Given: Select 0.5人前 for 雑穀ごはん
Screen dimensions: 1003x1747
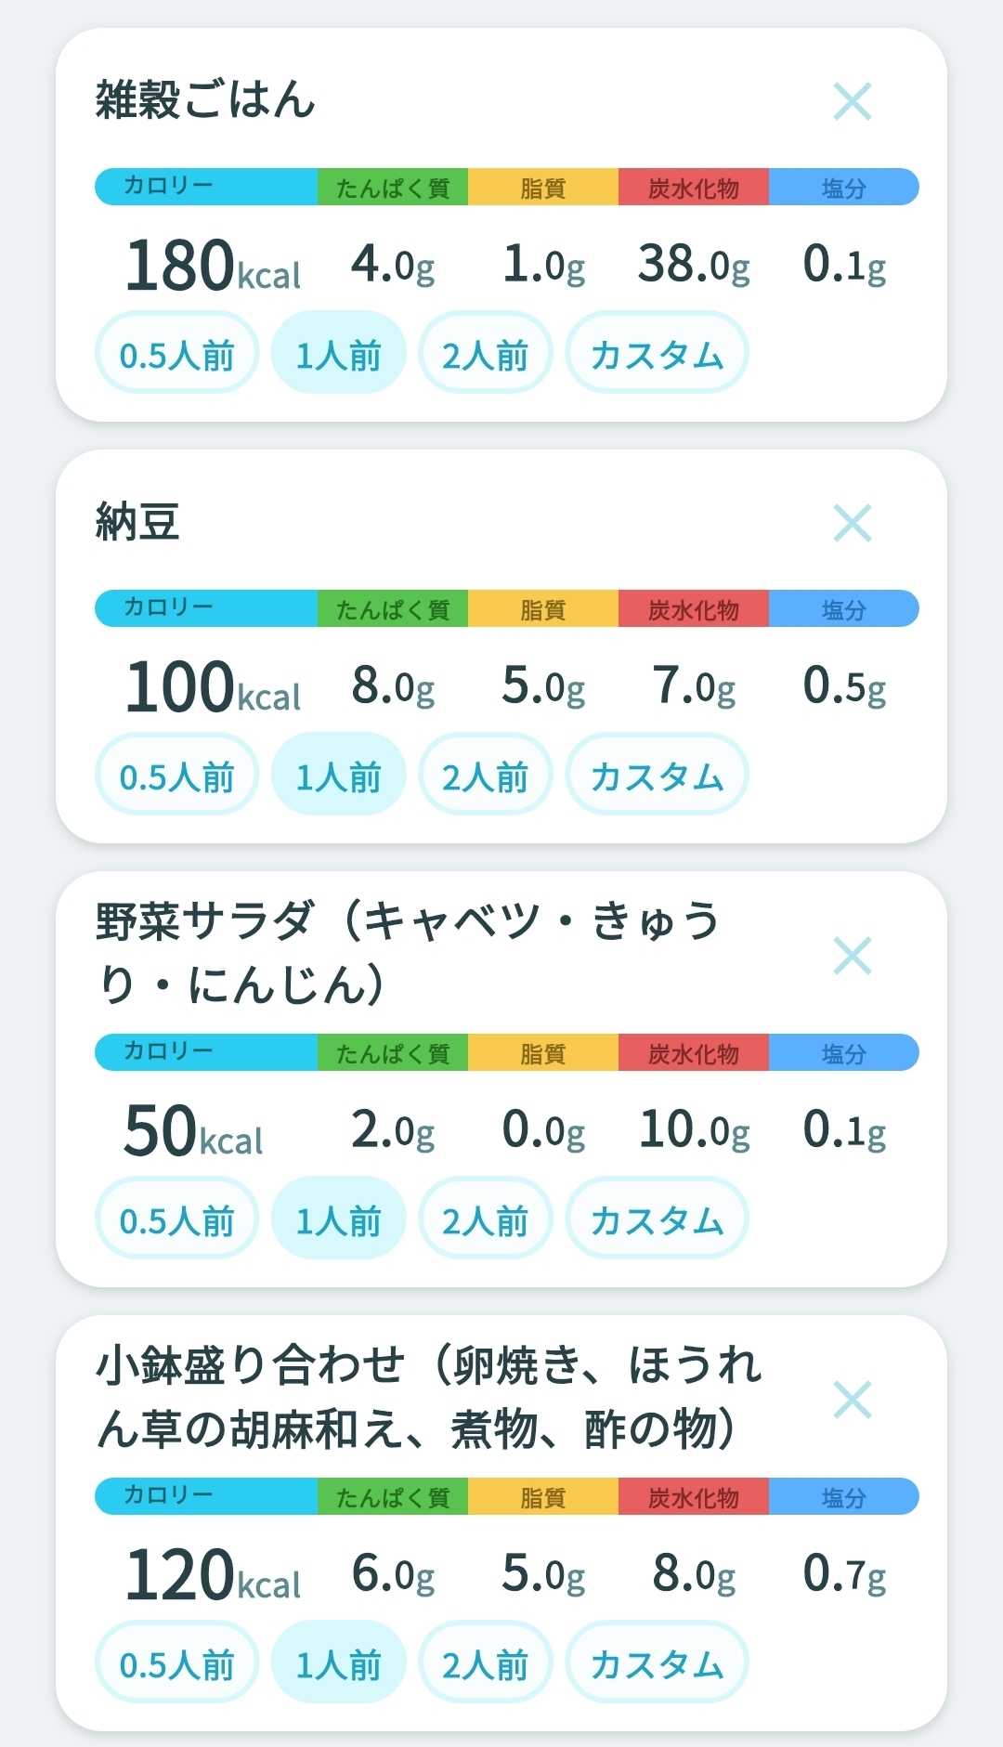Looking at the screenshot, I should point(176,353).
